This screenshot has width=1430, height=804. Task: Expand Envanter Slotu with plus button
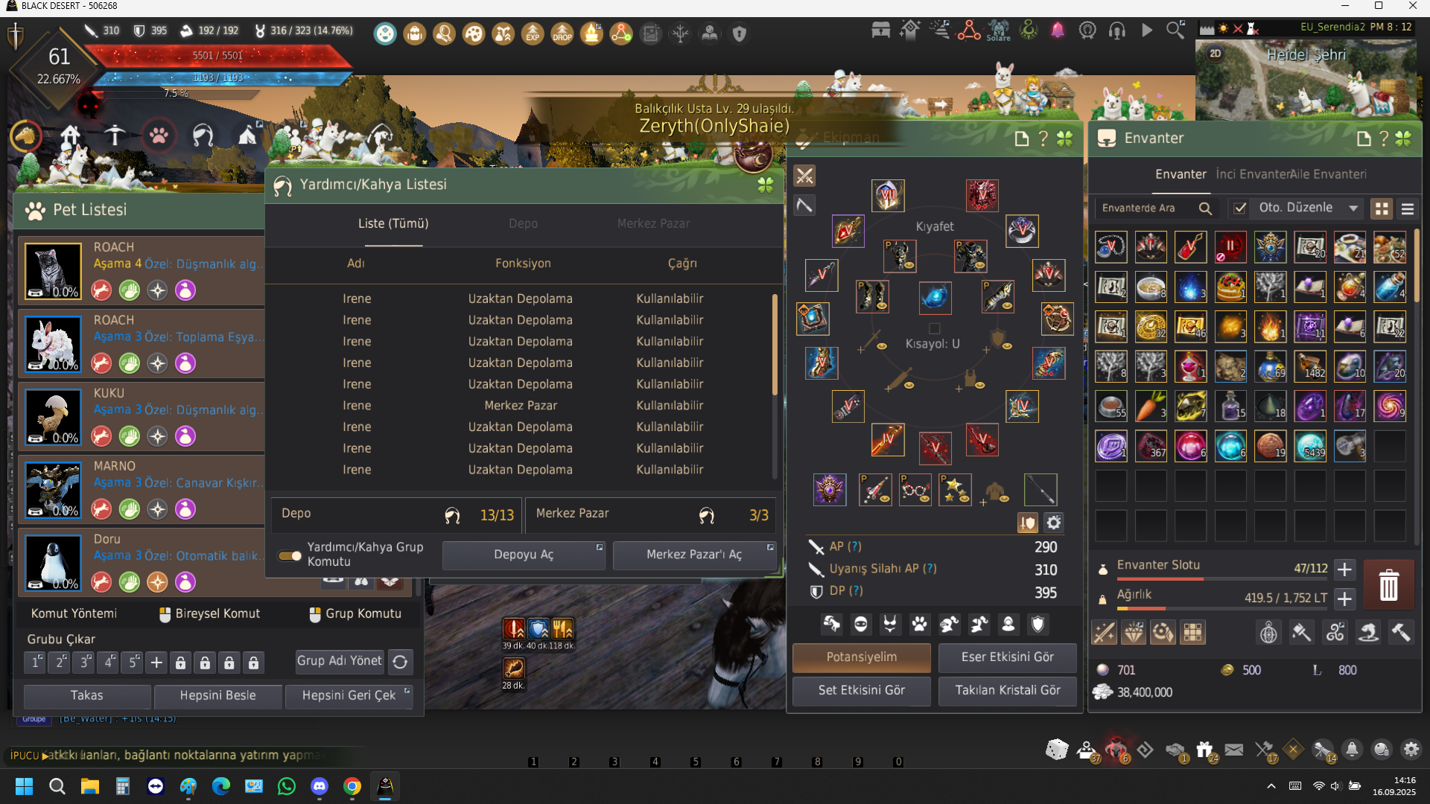coord(1344,569)
